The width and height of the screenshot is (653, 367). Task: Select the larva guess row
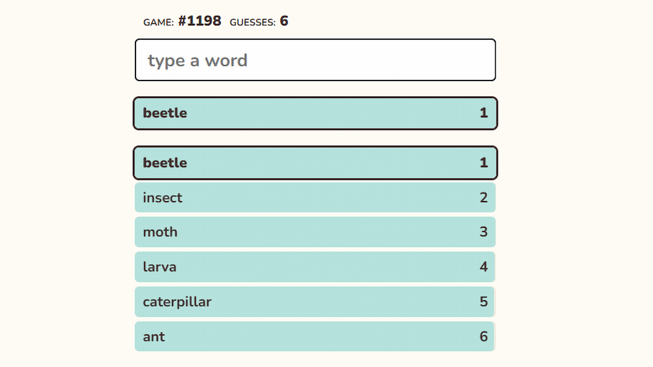click(315, 267)
